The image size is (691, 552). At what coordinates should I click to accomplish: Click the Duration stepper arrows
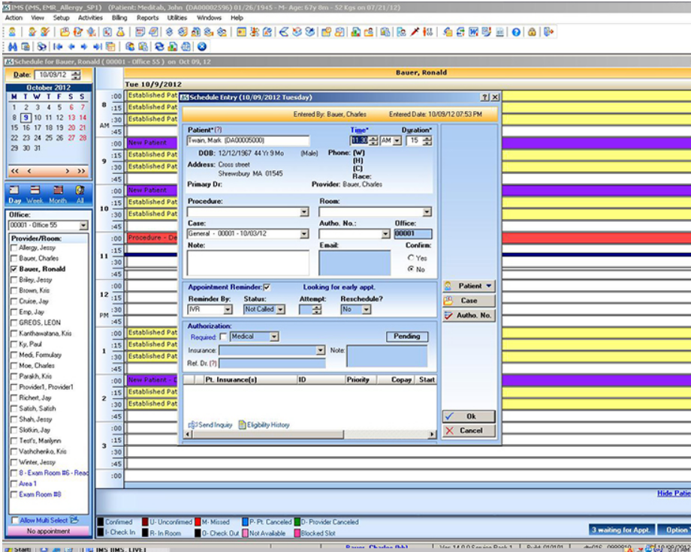(x=427, y=141)
